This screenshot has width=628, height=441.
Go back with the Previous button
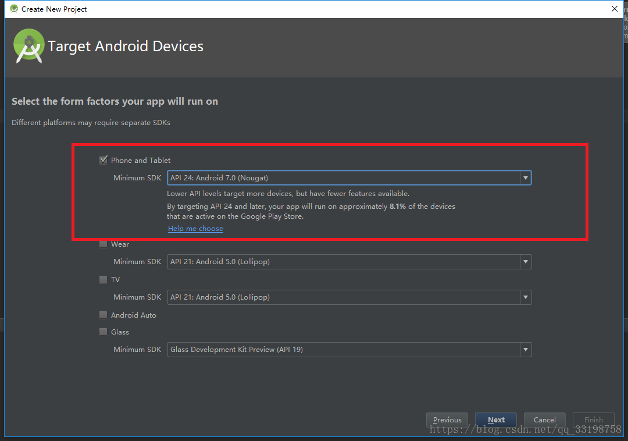447,420
